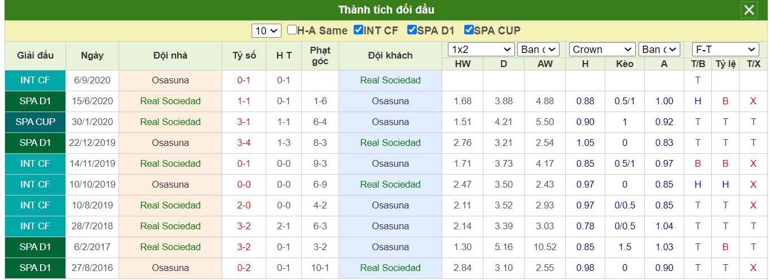Select the SPA CUP league label
The width and height of the screenshot is (770, 280).
click(x=35, y=122)
